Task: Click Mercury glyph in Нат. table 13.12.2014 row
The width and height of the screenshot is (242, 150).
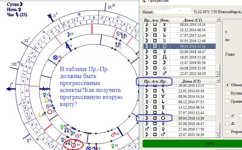Action: pyautogui.click(x=164, y=30)
